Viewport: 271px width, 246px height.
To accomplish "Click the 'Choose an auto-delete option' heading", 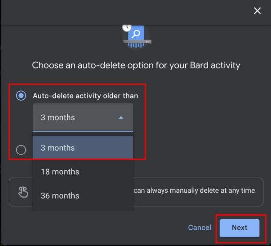I will (136, 65).
